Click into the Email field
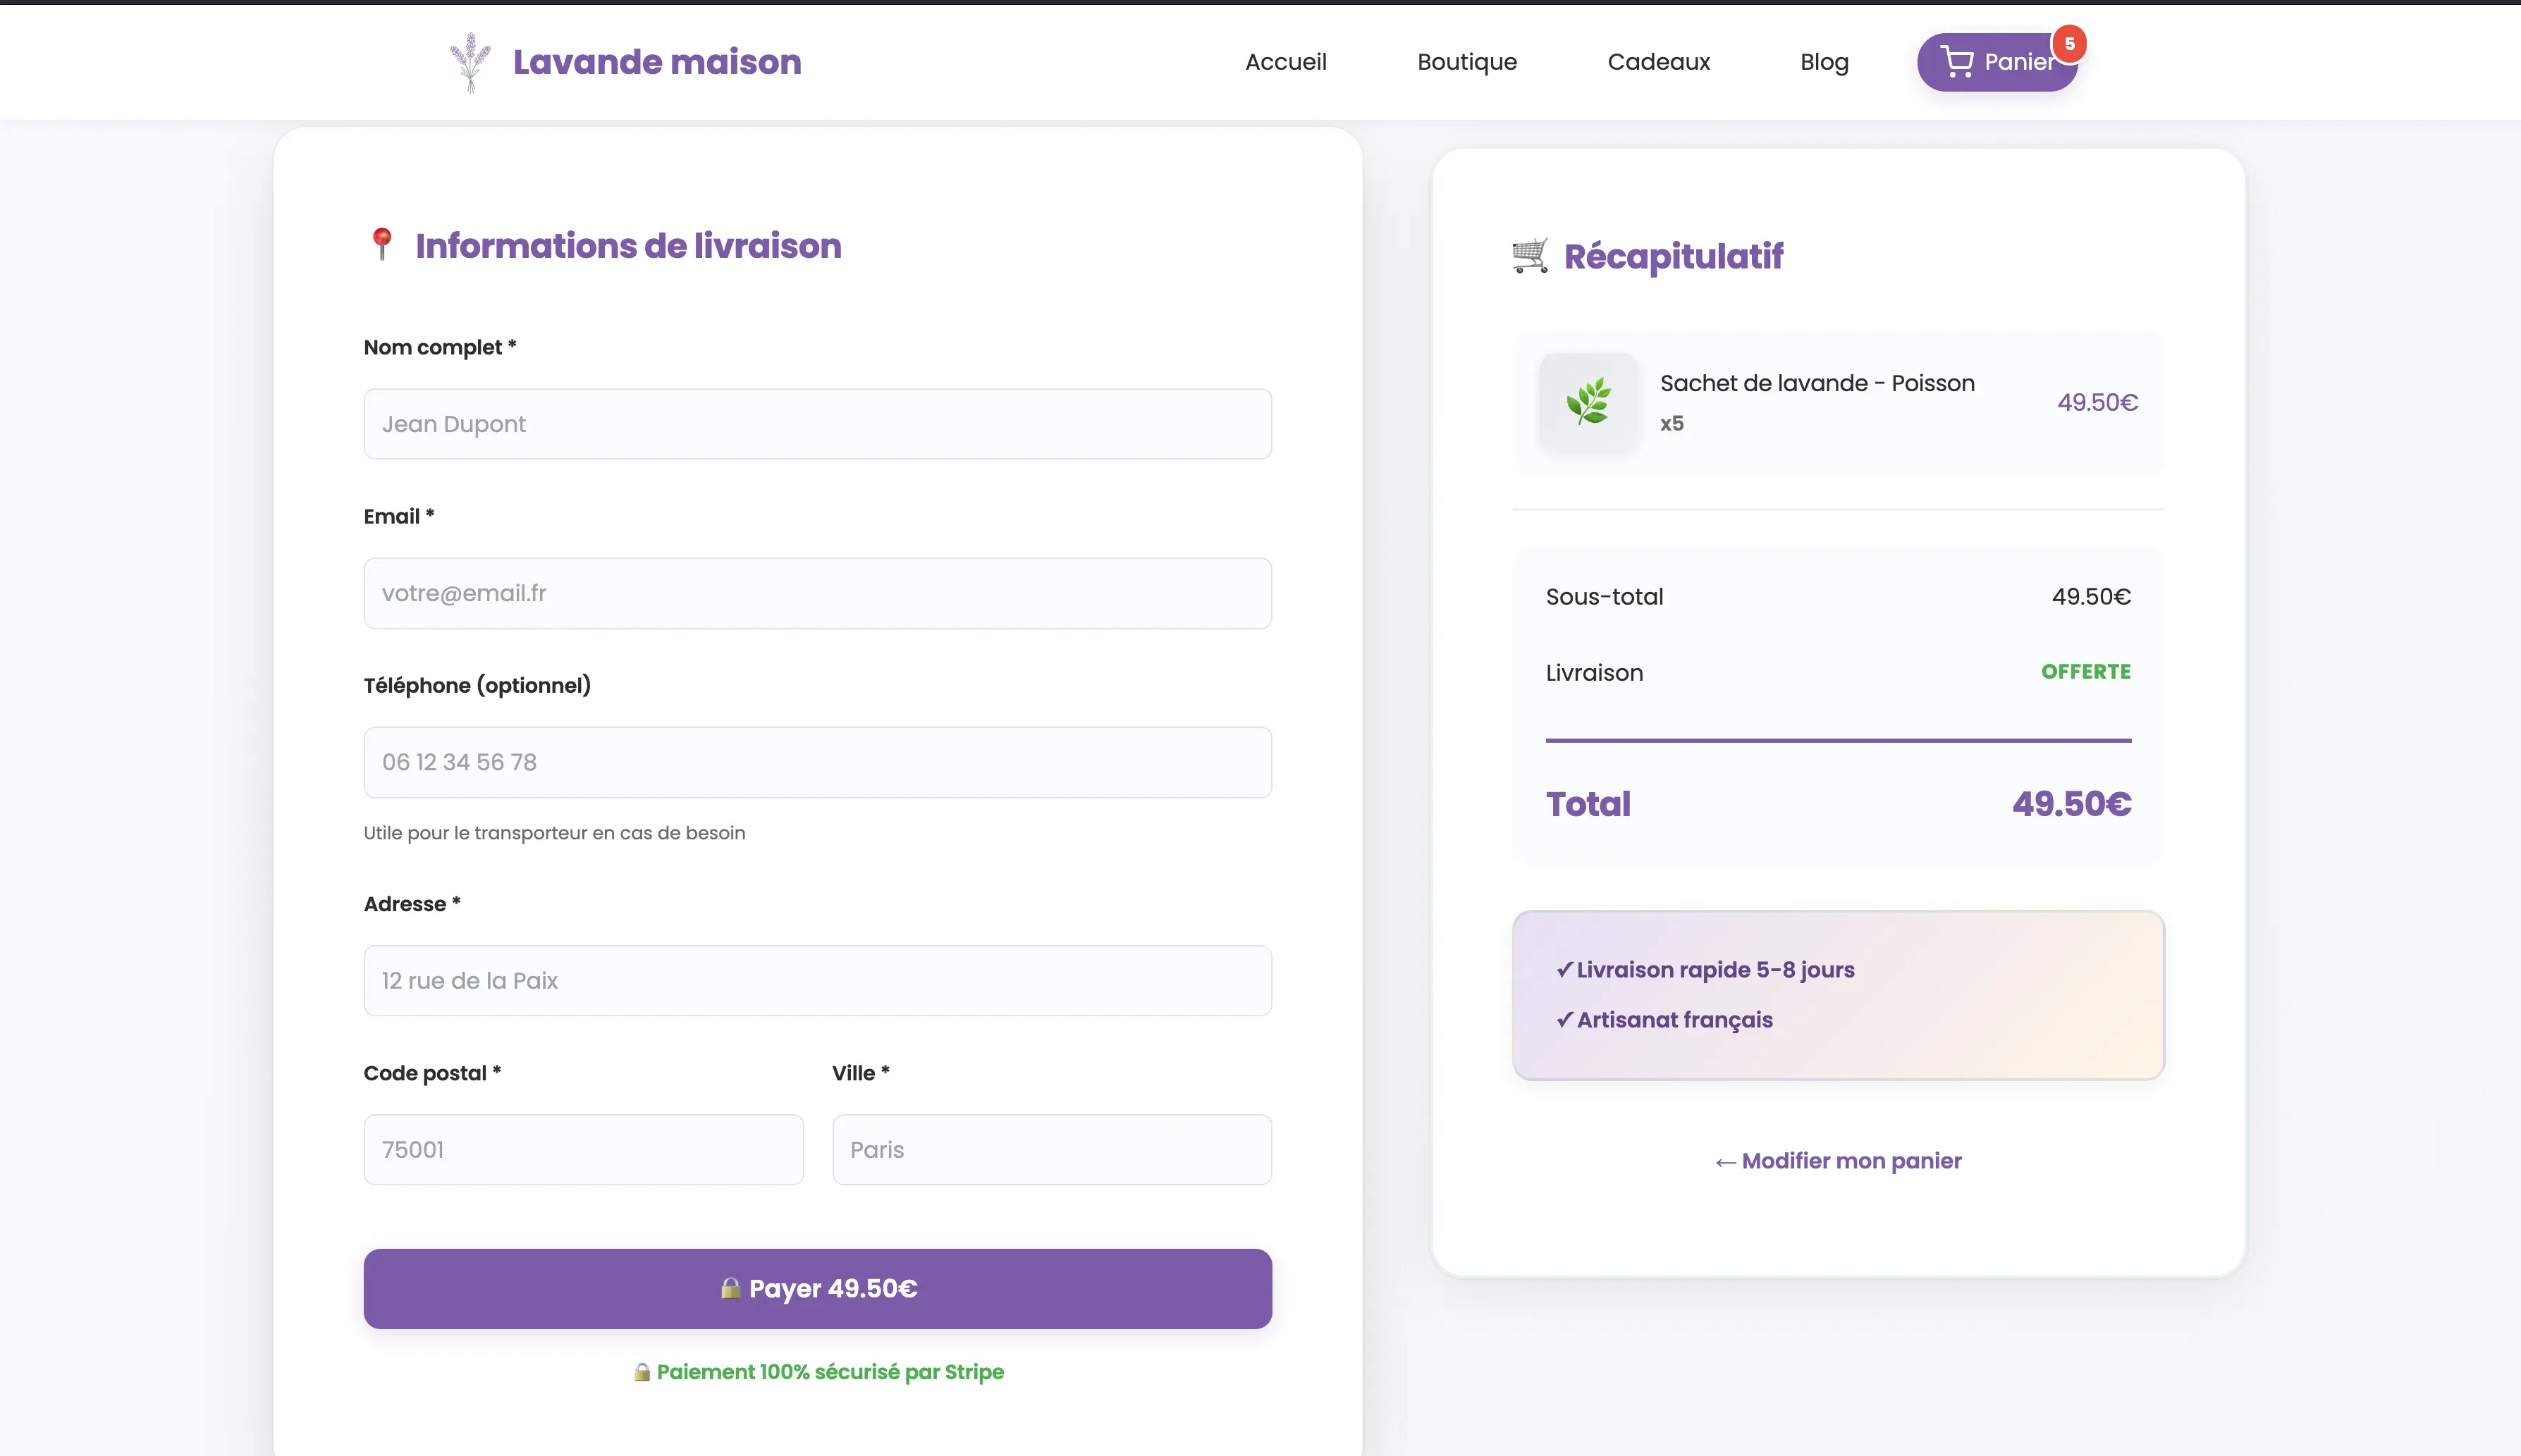Viewport: 2521px width, 1456px height. (x=817, y=593)
